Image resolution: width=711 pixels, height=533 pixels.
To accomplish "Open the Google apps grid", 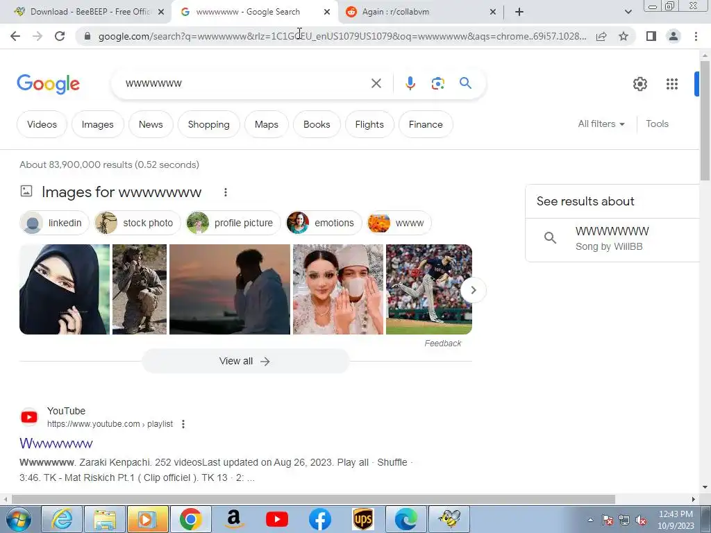I will [672, 84].
